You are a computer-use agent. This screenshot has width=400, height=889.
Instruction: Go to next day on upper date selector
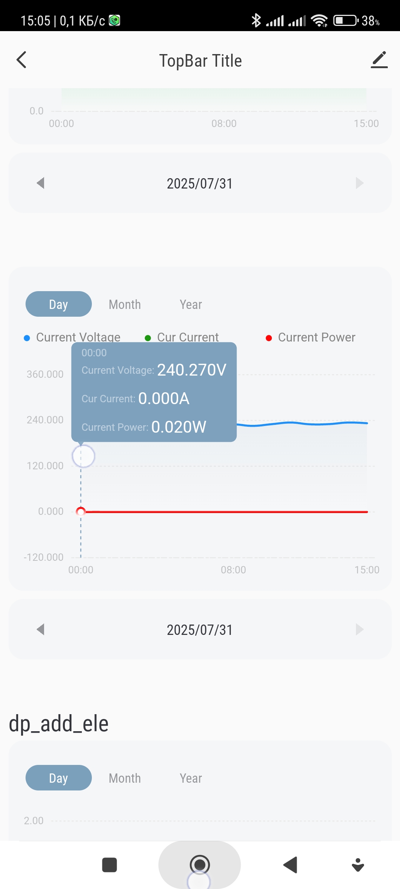(x=359, y=183)
